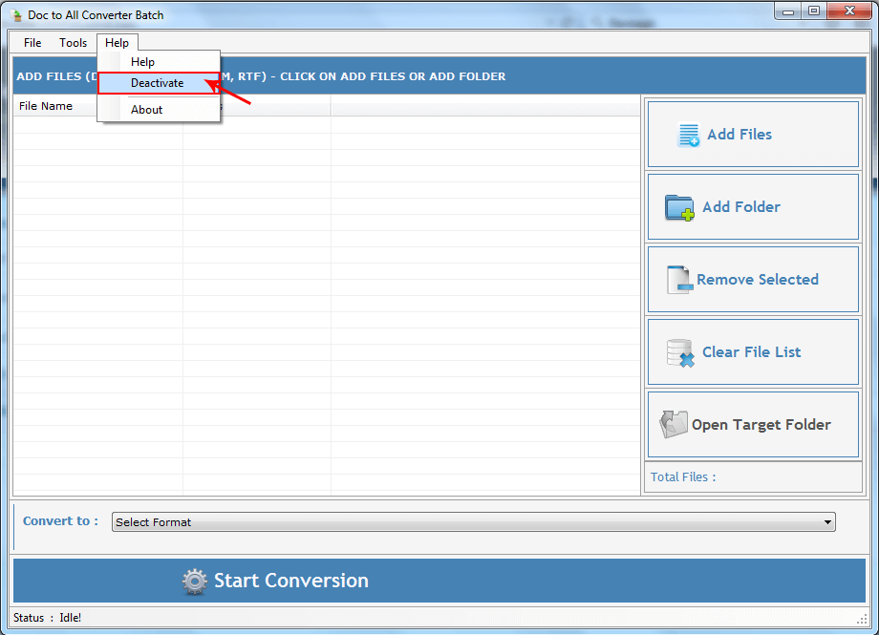This screenshot has height=635, width=879.
Task: Open the Tools menu
Action: point(73,43)
